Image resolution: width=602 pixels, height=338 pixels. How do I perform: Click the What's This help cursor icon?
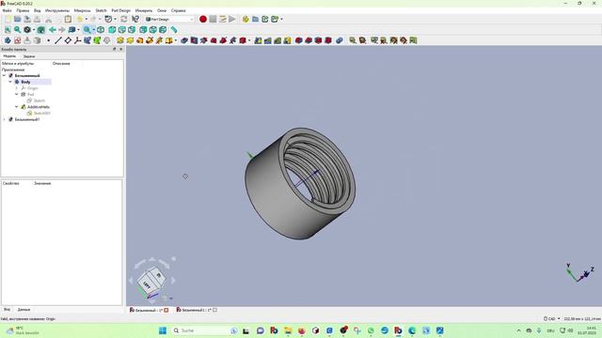pos(135,19)
